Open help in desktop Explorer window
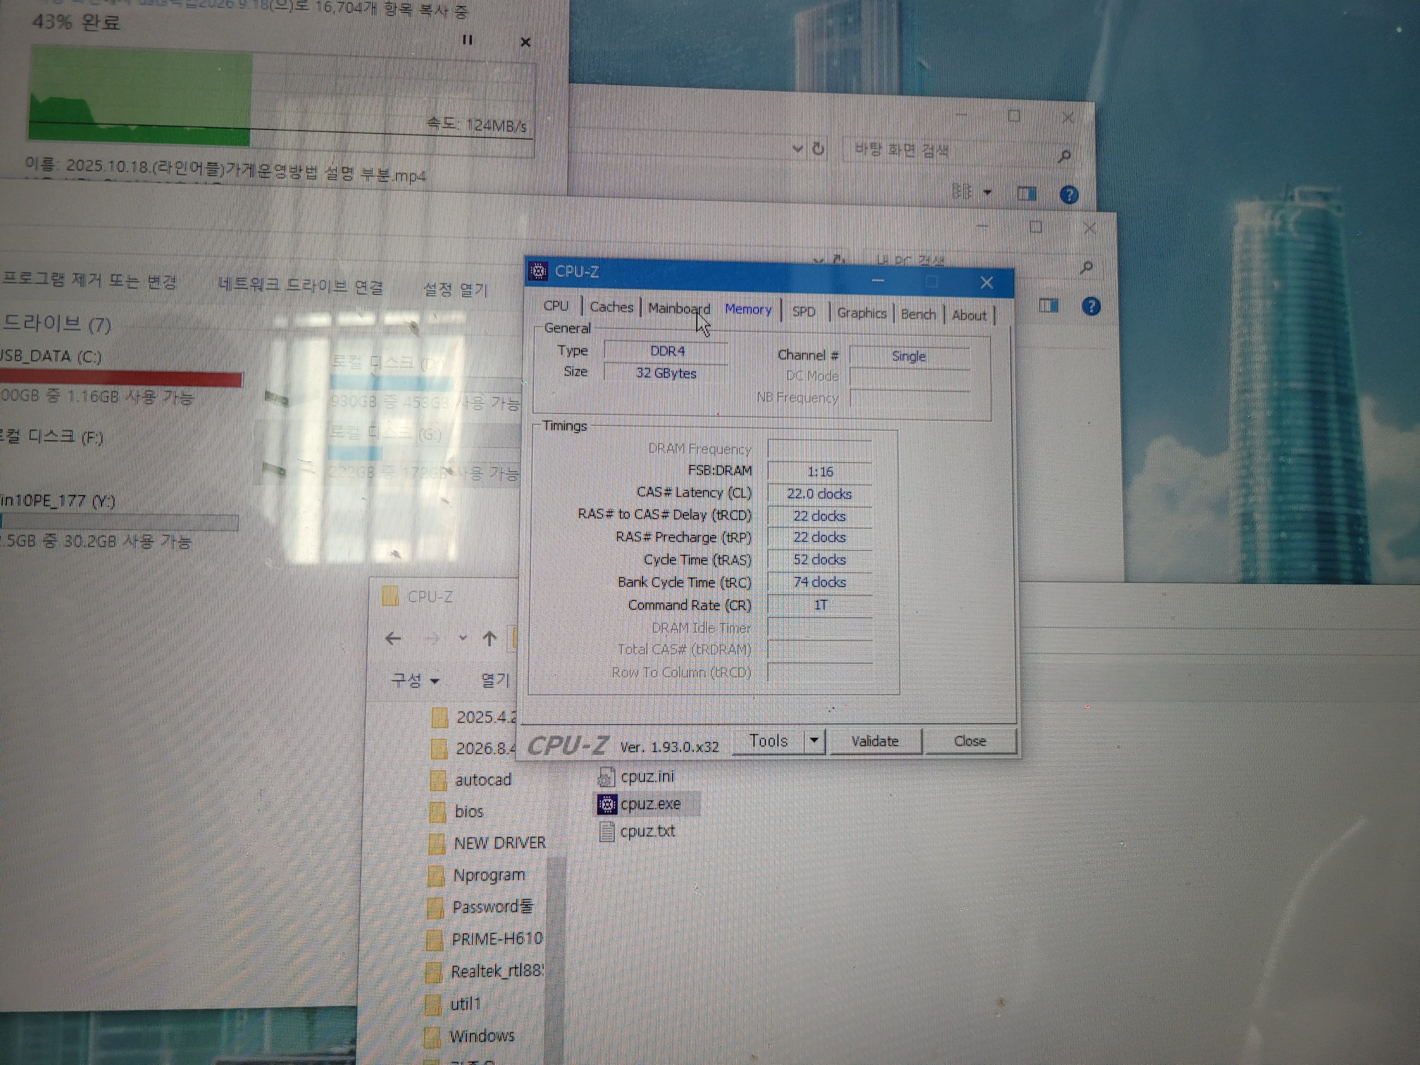 [x=1069, y=195]
